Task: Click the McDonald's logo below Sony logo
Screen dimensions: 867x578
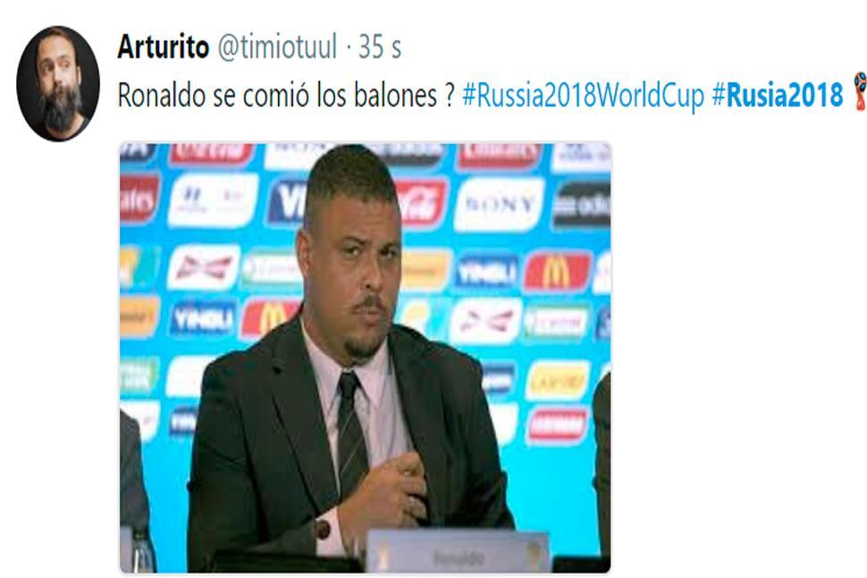Action: click(x=558, y=272)
